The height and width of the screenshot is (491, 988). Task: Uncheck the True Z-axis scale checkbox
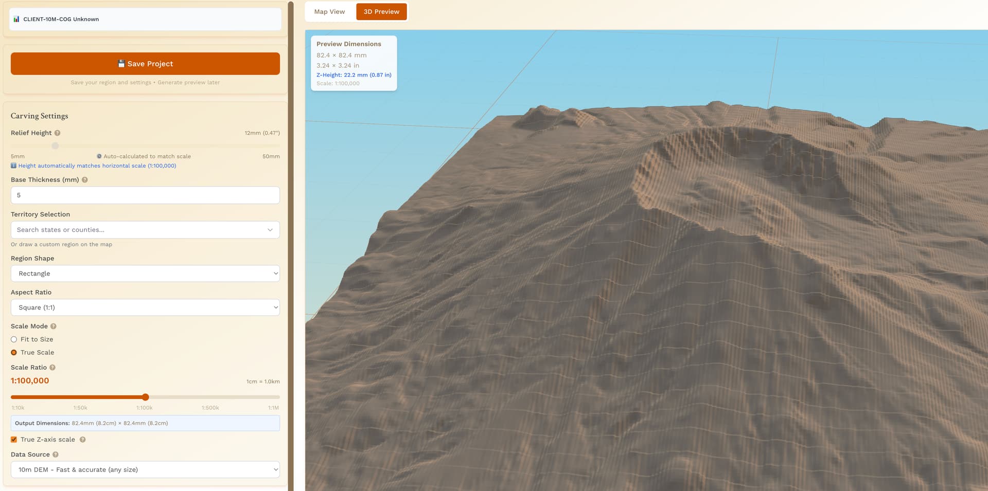tap(14, 440)
